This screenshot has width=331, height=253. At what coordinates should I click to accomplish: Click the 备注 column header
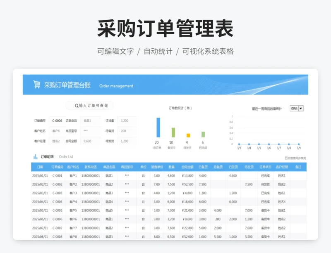click(298, 167)
